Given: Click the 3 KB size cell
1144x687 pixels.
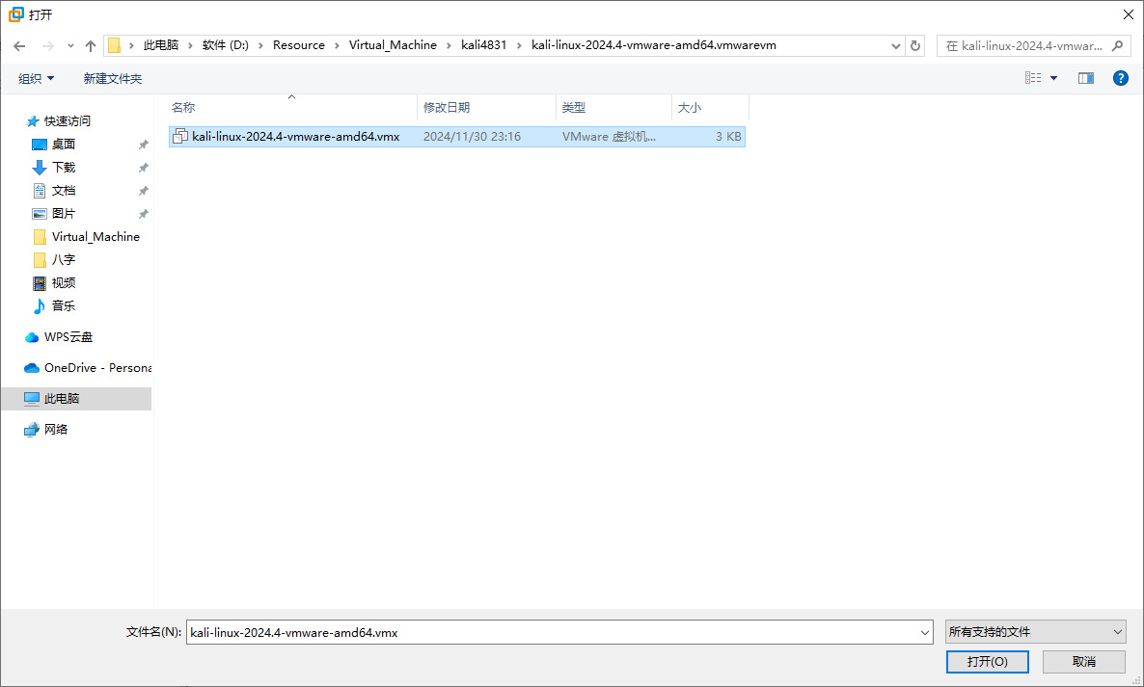Looking at the screenshot, I should click(x=728, y=136).
